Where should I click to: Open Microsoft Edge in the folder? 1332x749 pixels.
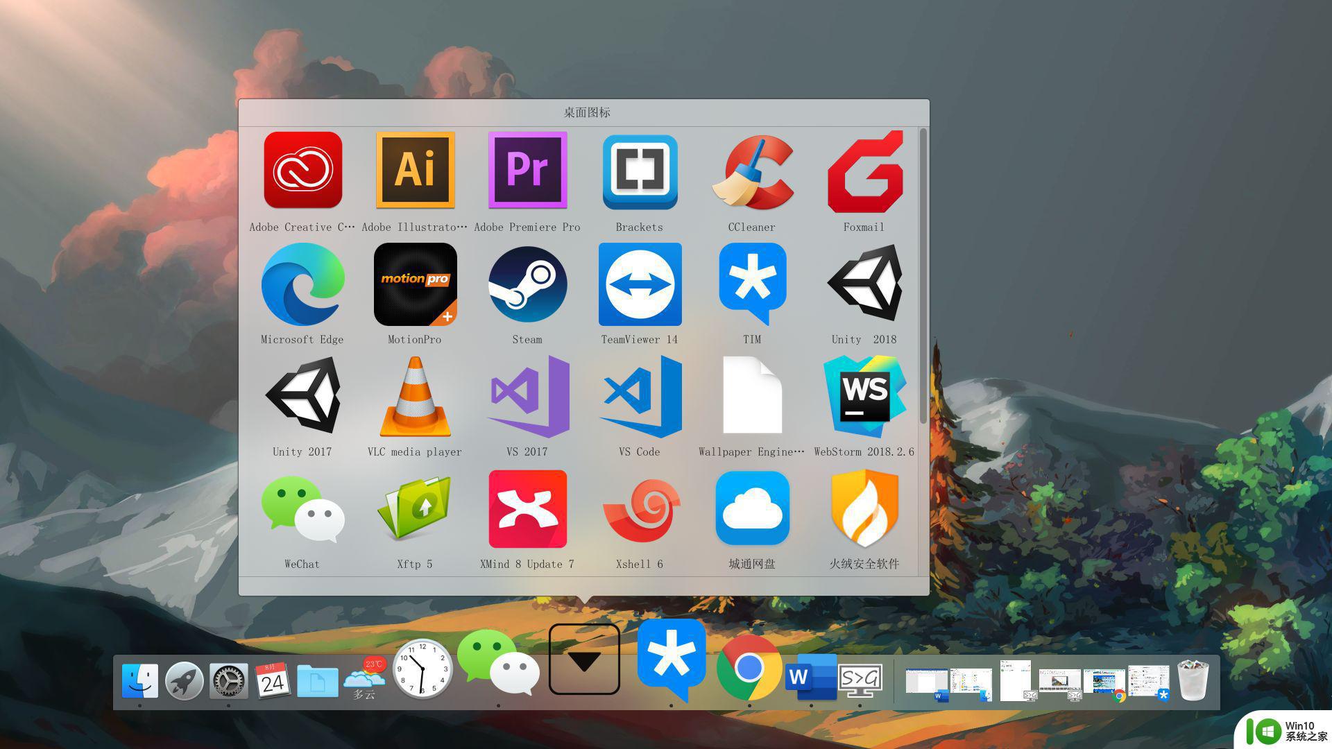pos(302,284)
